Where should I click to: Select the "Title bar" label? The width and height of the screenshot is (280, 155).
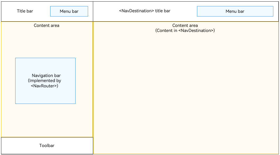coord(25,11)
